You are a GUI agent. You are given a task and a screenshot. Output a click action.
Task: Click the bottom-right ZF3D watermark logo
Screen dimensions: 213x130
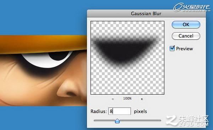187,121
